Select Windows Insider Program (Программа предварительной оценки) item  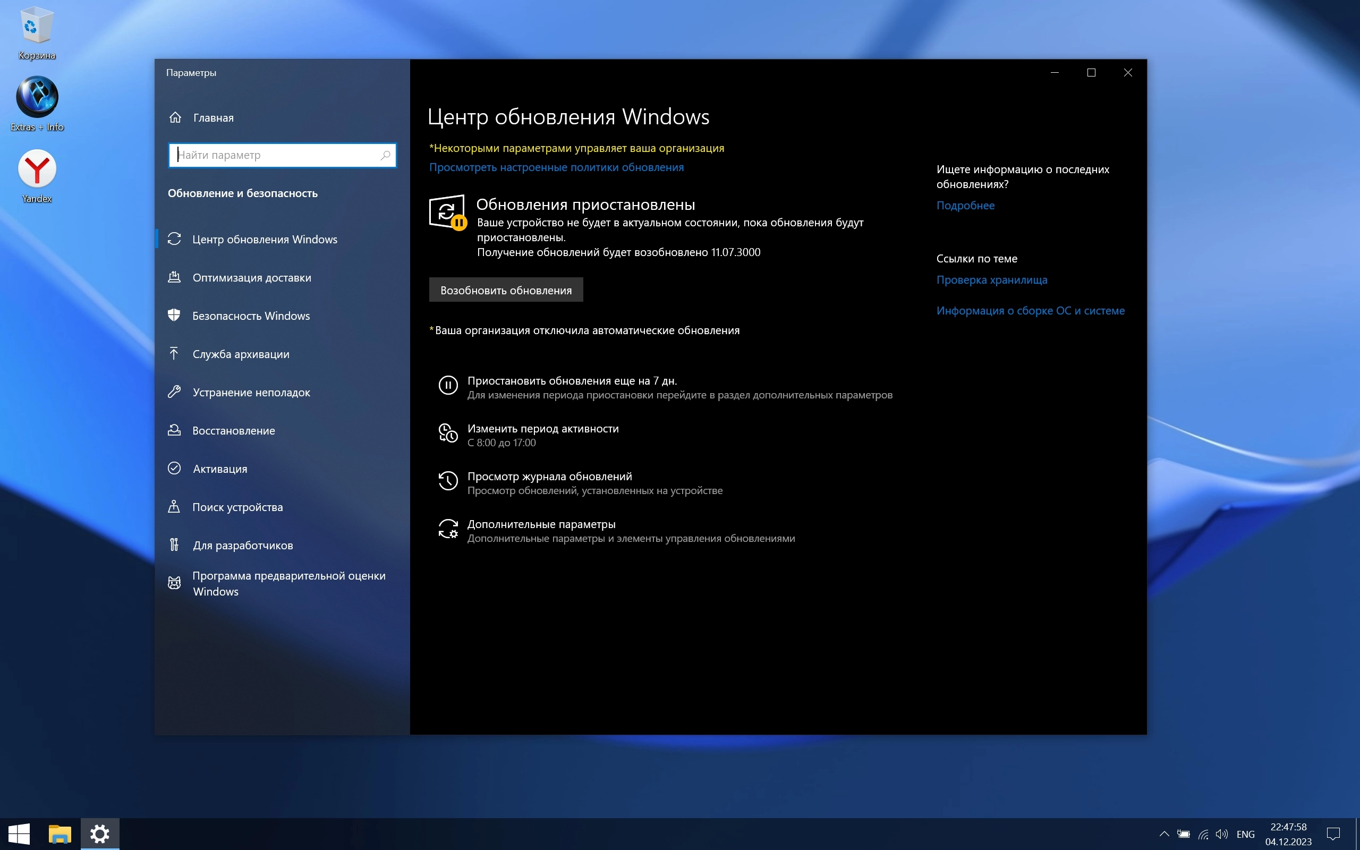288,583
